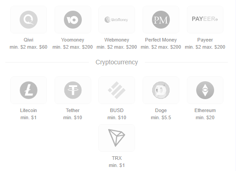Click the Cryptocurrency section heading
This screenshot has width=236, height=171.
(x=117, y=62)
